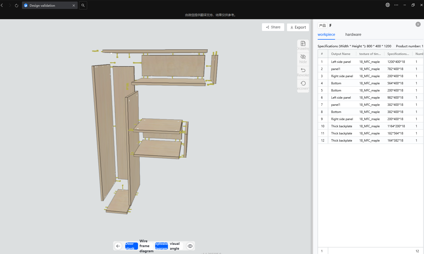Screen dimensions: 424x254
Task: Open the globe translate icon
Action: tap(388, 5)
